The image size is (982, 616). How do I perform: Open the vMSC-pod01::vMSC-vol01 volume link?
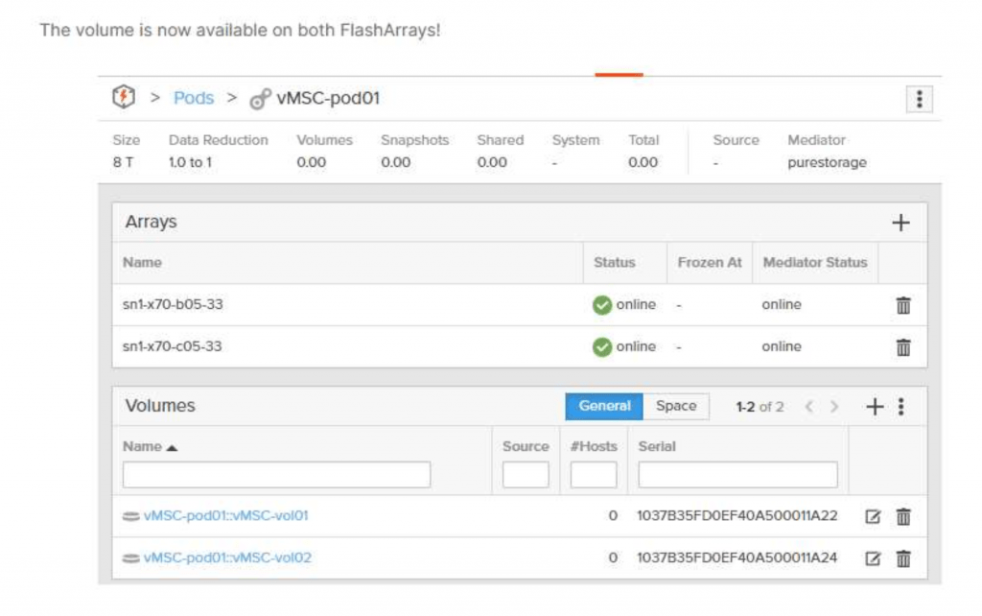point(226,516)
